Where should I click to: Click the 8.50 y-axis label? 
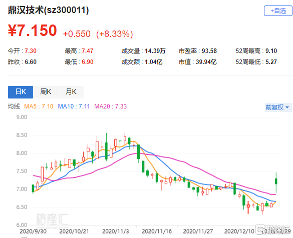coord(22,135)
